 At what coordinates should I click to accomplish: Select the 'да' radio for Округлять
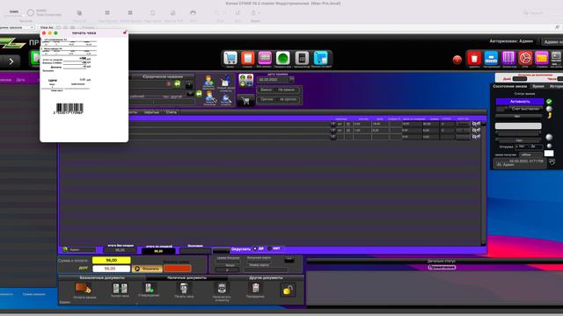(x=255, y=248)
